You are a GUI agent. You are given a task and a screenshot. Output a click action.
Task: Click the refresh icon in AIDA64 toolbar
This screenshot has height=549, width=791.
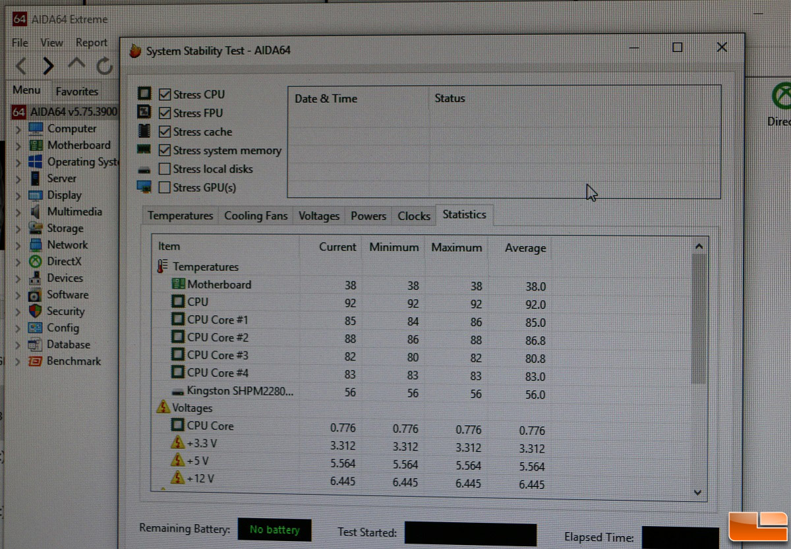104,65
